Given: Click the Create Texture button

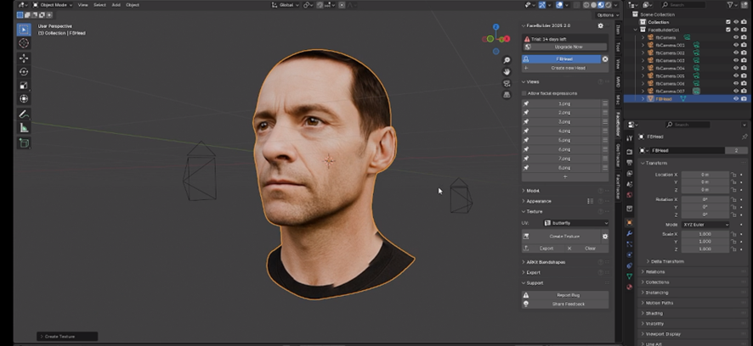Looking at the screenshot, I should tap(563, 236).
